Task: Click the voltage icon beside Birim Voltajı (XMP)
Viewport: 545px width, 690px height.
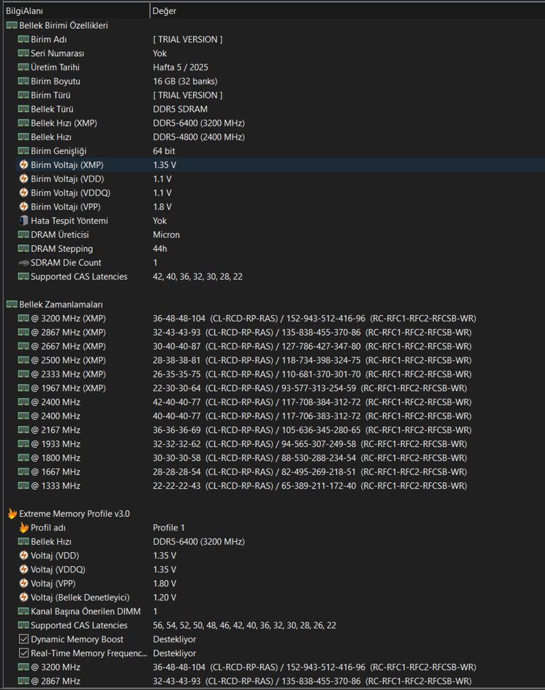Action: [x=24, y=165]
